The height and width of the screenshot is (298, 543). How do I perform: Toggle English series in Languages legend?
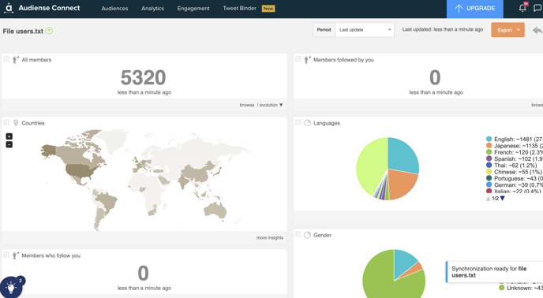[x=514, y=139]
